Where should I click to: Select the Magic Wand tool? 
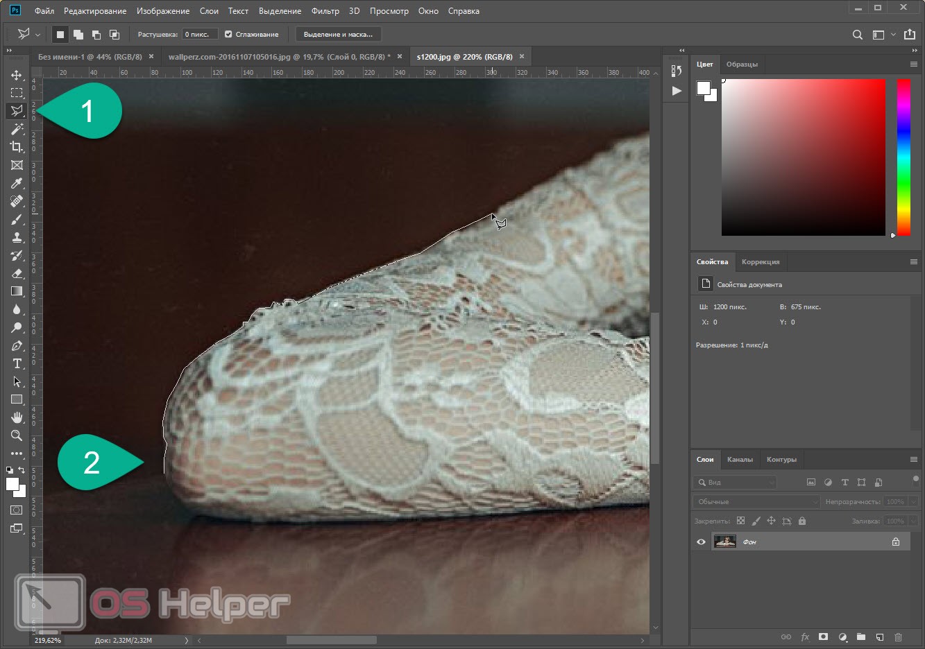pos(17,129)
